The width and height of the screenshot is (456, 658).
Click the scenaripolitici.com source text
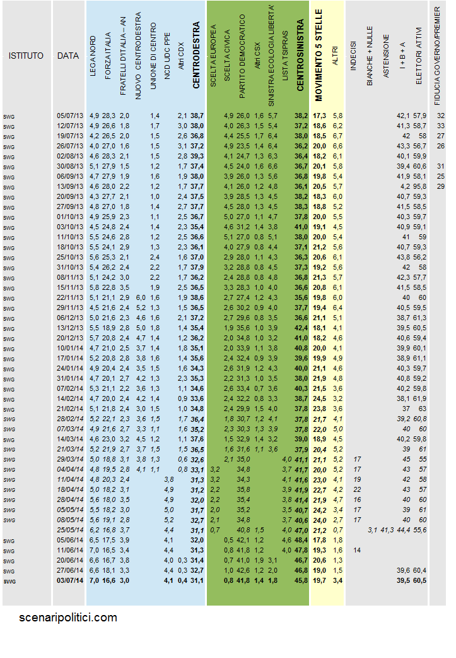[68, 618]
